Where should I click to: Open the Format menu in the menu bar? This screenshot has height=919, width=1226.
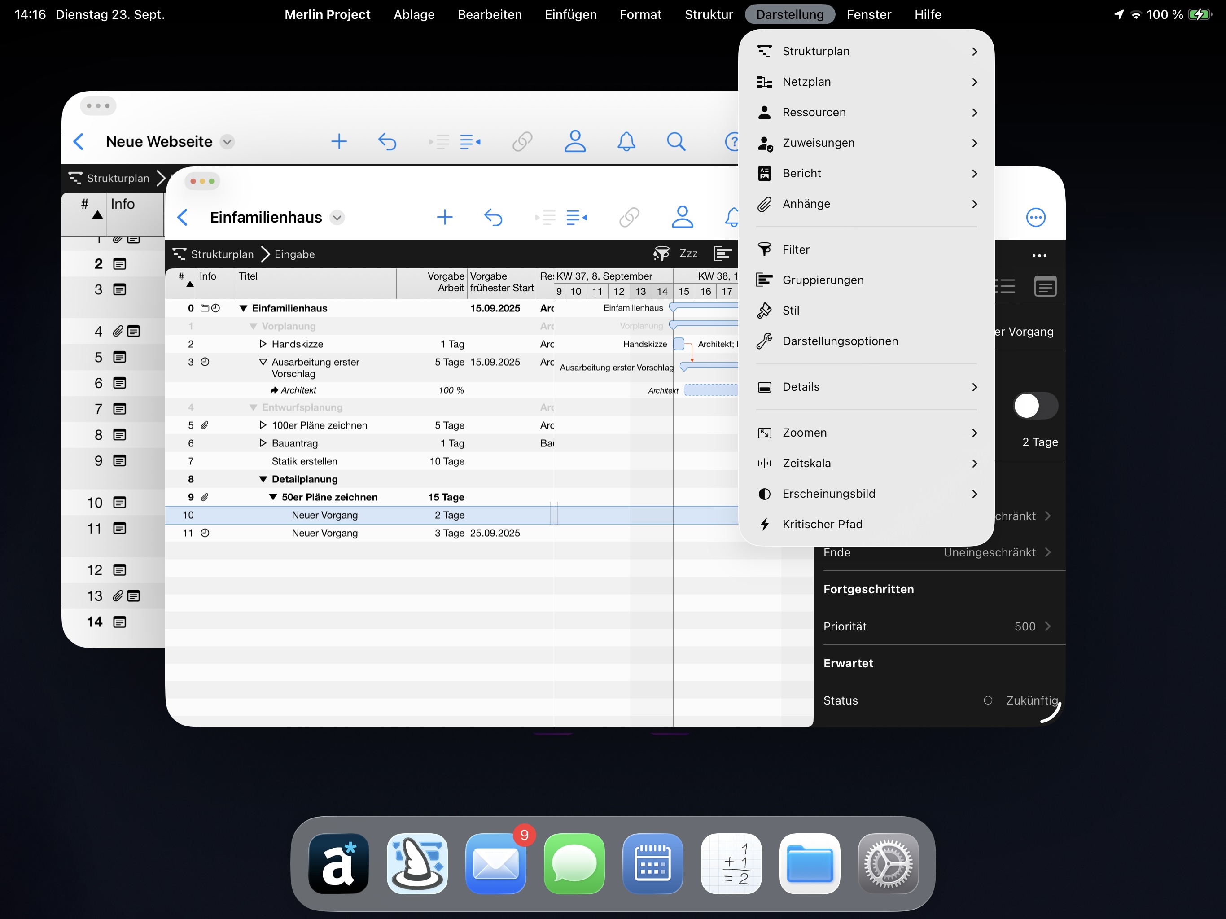click(640, 14)
